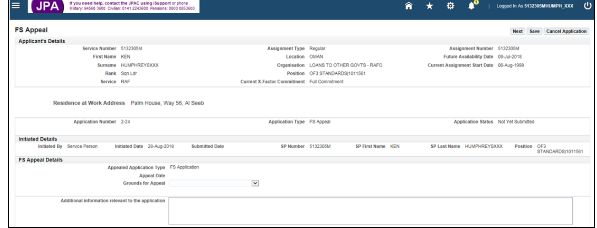This screenshot has height=228, width=597.
Task: Click the Initiated Details section header
Action: (x=38, y=139)
